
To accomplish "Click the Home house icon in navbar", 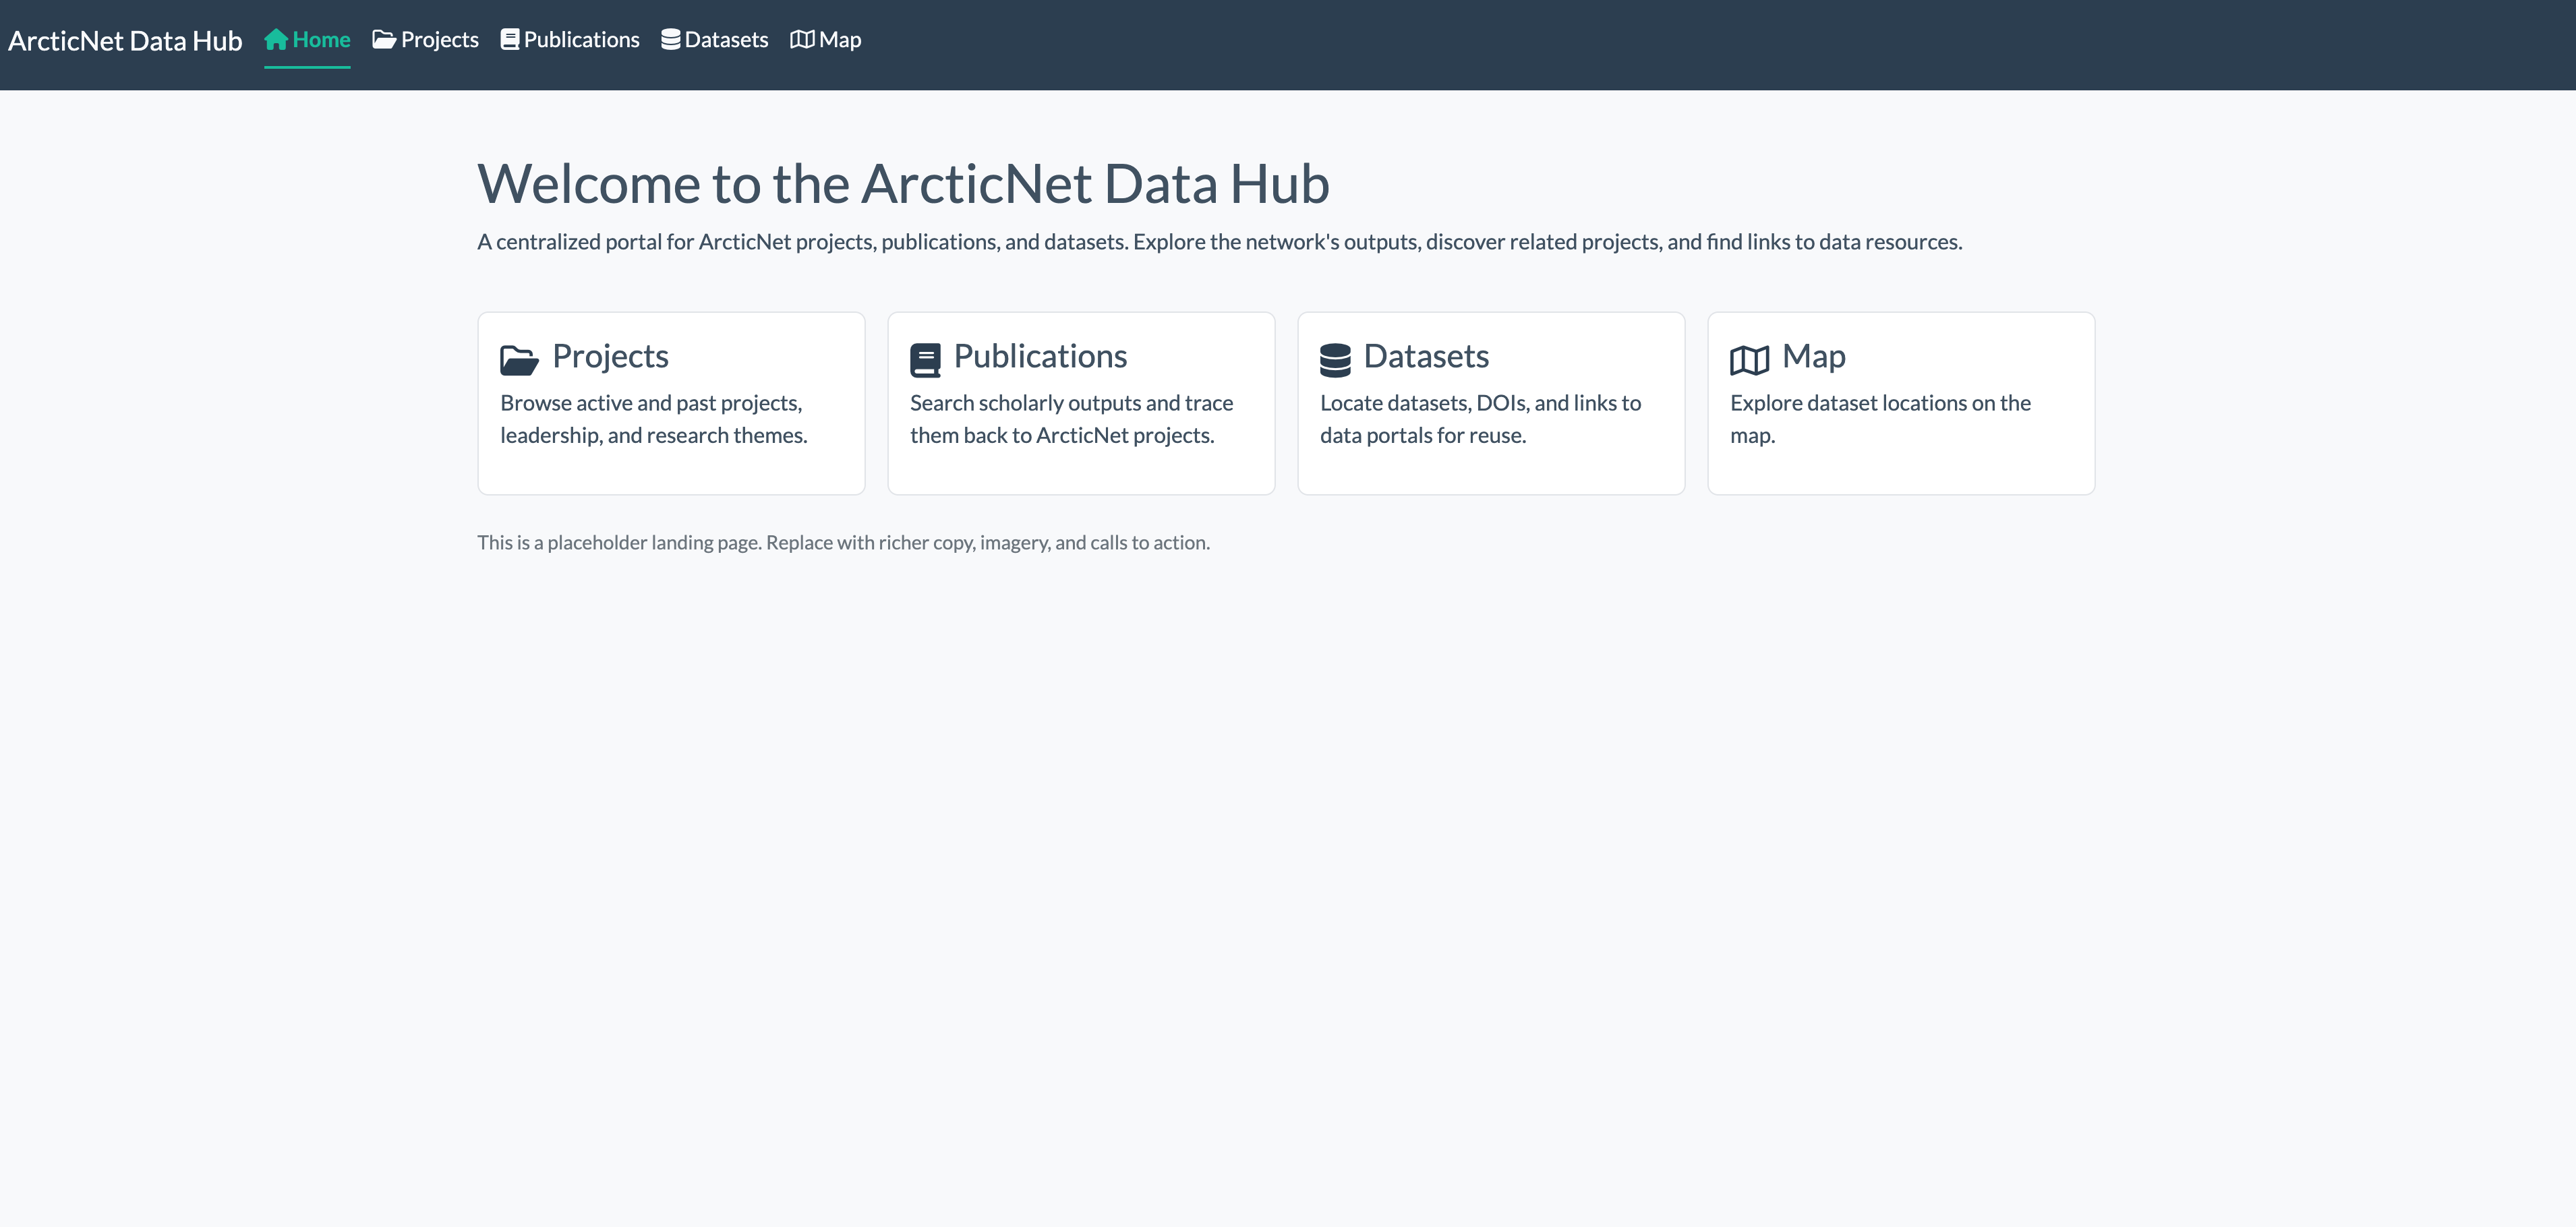I will point(276,40).
